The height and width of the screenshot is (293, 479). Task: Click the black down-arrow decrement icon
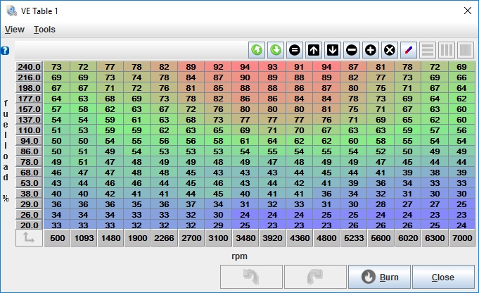point(333,50)
